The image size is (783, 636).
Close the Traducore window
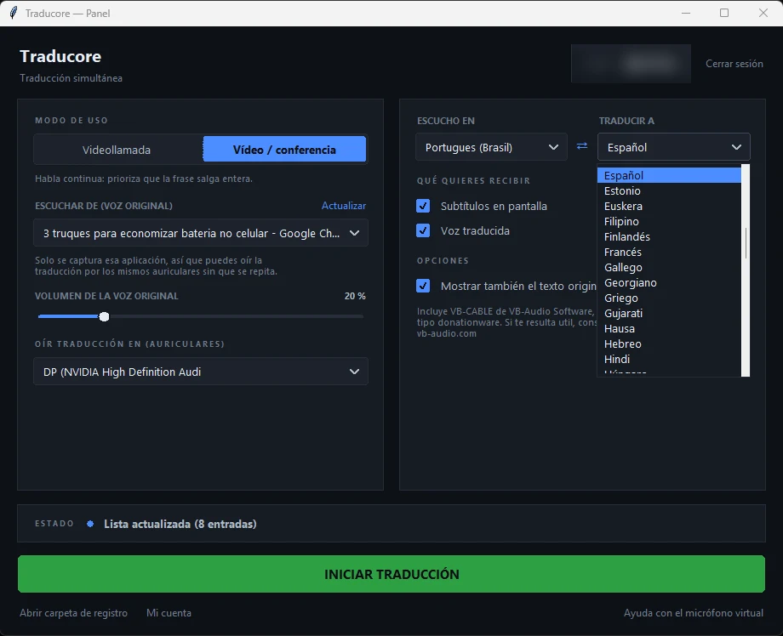click(763, 13)
